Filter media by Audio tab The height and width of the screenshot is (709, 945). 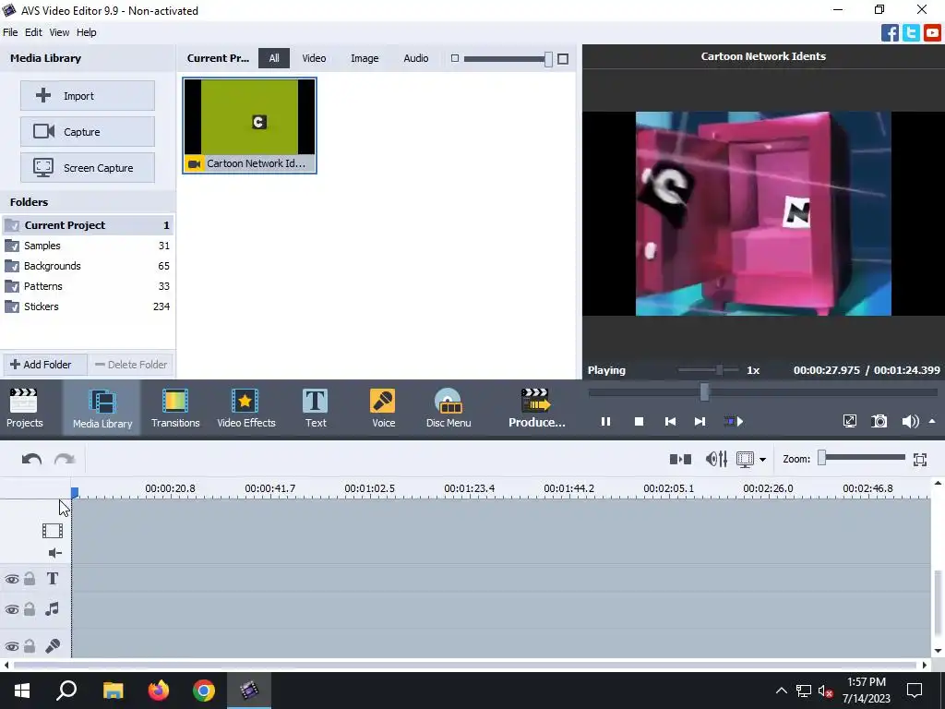click(x=416, y=58)
